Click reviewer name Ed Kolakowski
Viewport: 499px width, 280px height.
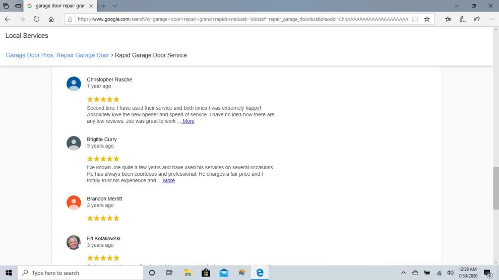(103, 238)
